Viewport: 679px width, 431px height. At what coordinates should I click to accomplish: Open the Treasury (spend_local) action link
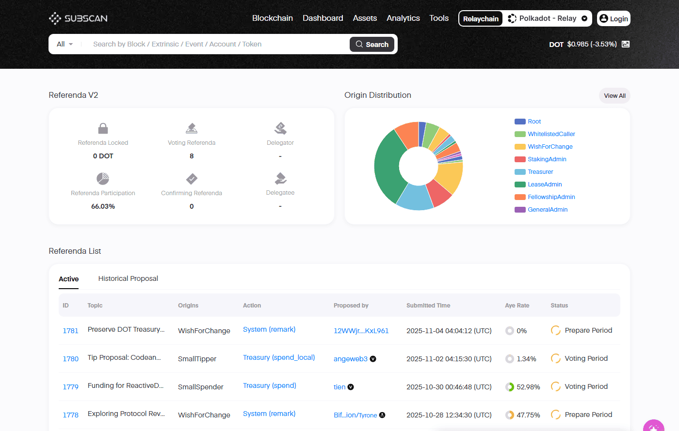click(x=279, y=357)
